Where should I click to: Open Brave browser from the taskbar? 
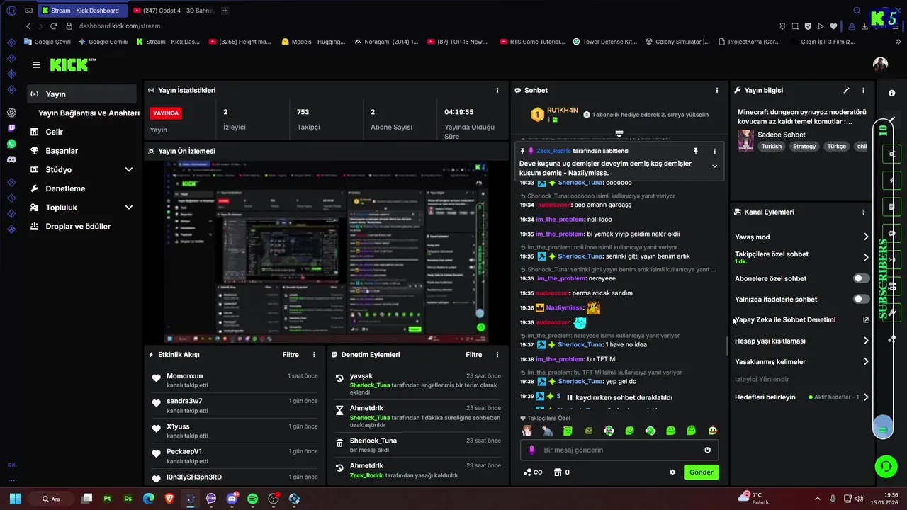click(169, 499)
